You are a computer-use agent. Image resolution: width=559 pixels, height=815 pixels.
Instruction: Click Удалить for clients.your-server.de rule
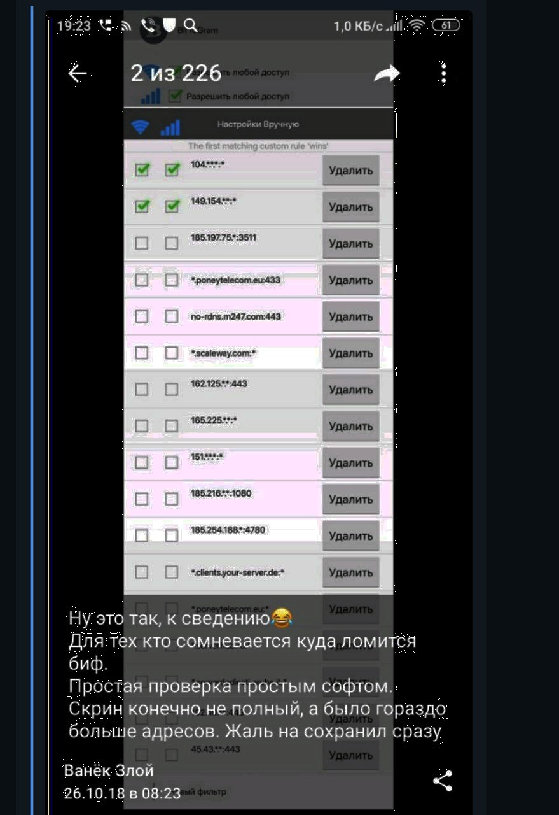(x=351, y=572)
